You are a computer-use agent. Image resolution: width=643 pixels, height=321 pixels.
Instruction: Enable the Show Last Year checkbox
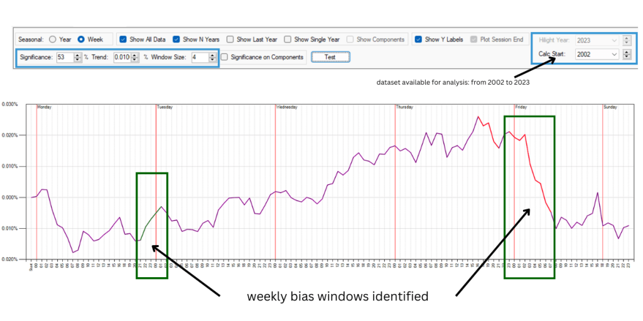pos(230,39)
